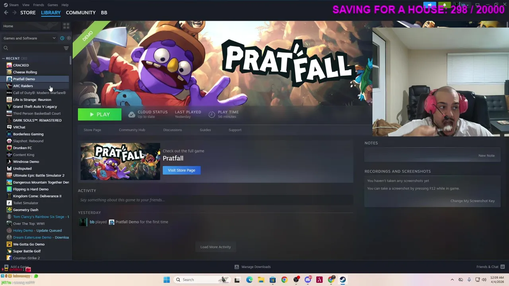
Task: Click the taskbar volume speaker icon
Action: (x=484, y=280)
